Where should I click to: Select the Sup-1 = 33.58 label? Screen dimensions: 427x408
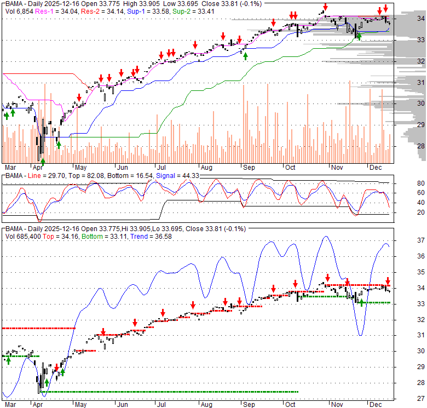[x=149, y=12]
